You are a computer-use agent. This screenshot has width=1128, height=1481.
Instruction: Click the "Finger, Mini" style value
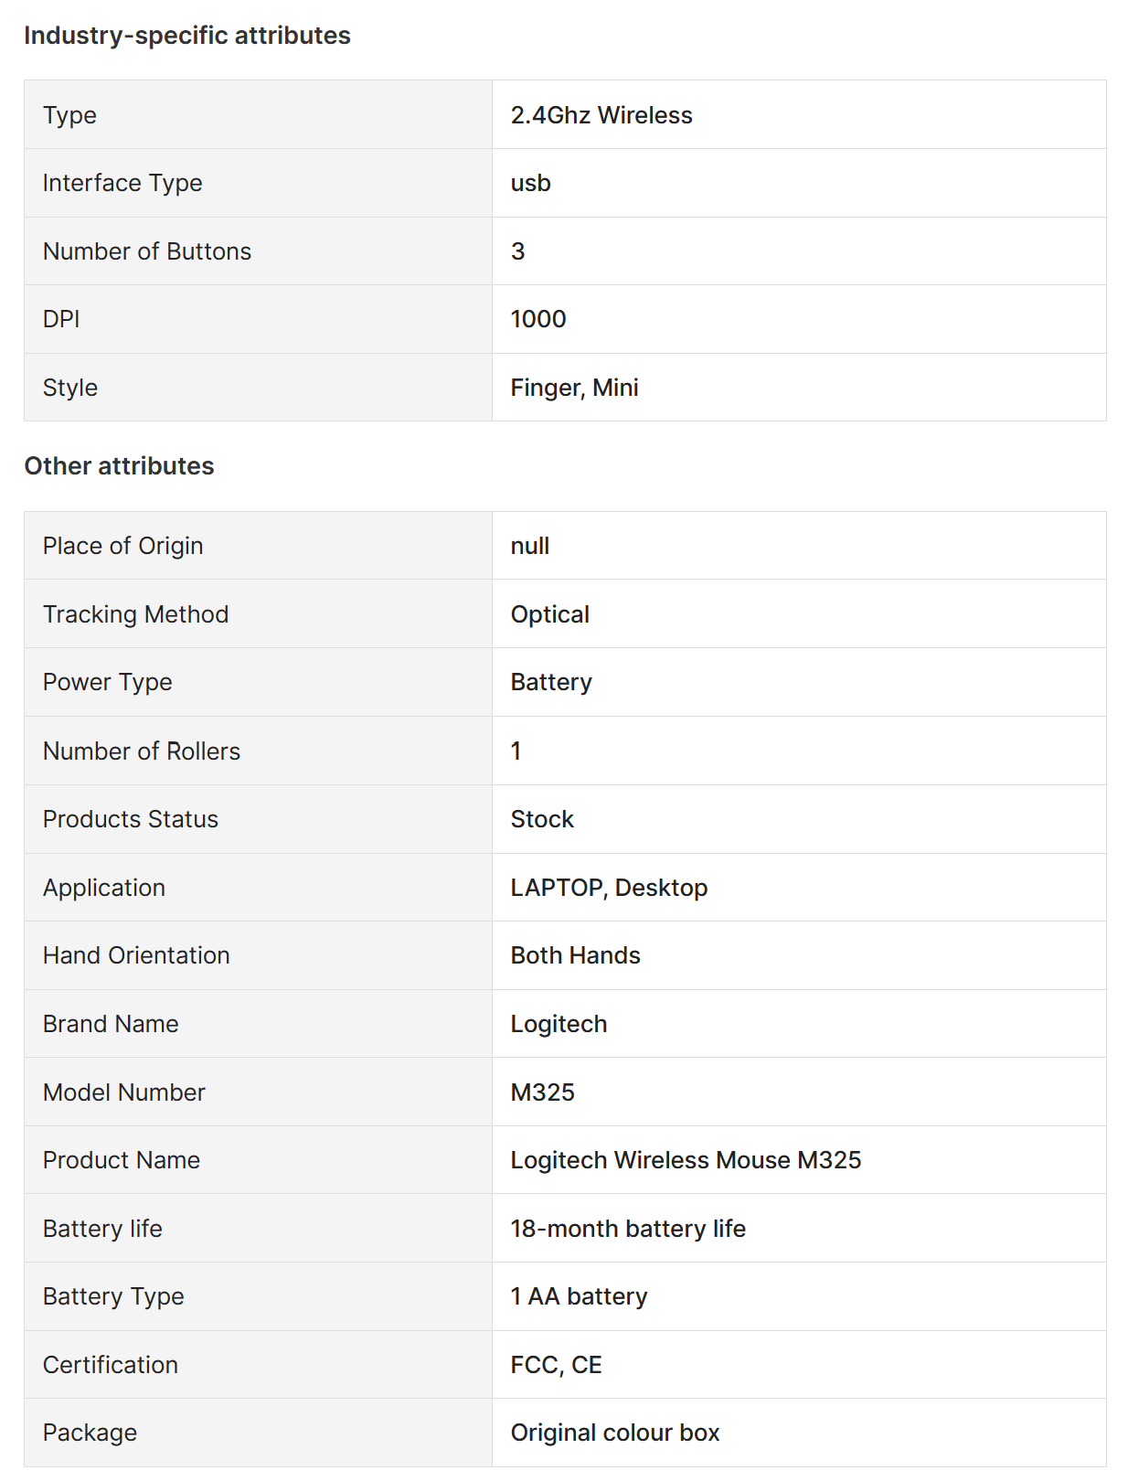pyautogui.click(x=574, y=388)
